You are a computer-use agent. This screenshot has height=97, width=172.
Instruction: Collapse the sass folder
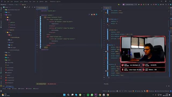pyautogui.click(x=6, y=20)
